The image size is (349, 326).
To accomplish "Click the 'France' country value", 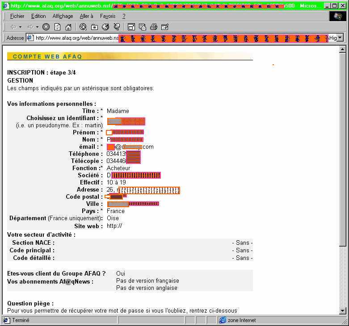I will pos(116,211).
